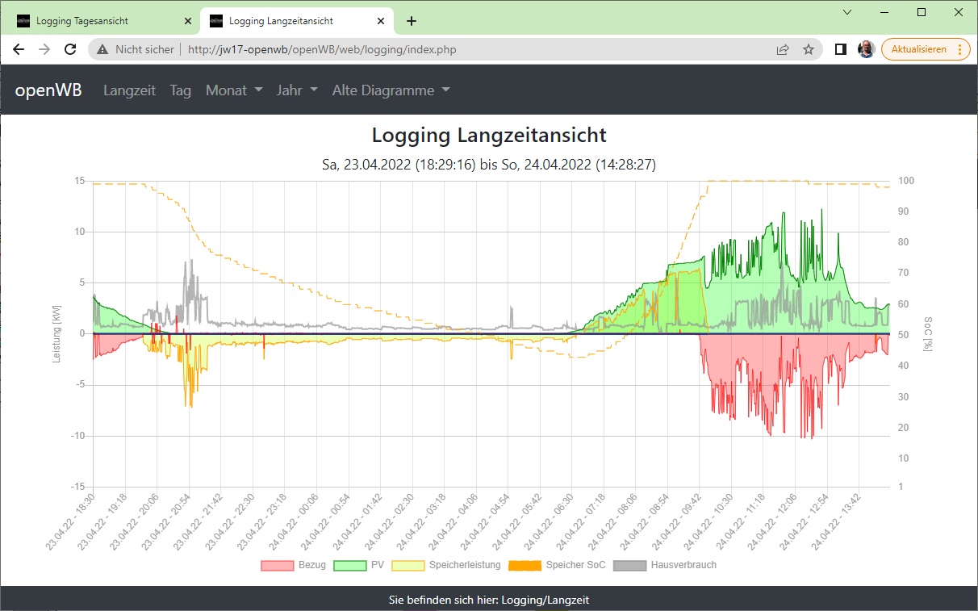Click the browser back arrow
This screenshot has height=611, width=978.
click(x=19, y=49)
